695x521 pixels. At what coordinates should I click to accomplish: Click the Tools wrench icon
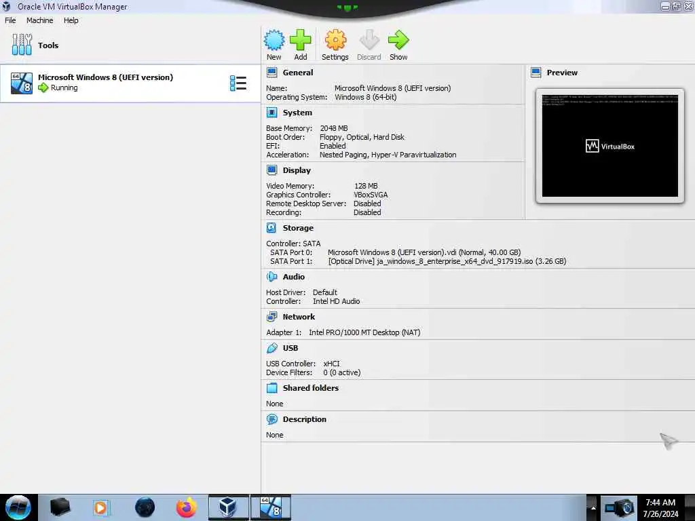click(x=22, y=45)
